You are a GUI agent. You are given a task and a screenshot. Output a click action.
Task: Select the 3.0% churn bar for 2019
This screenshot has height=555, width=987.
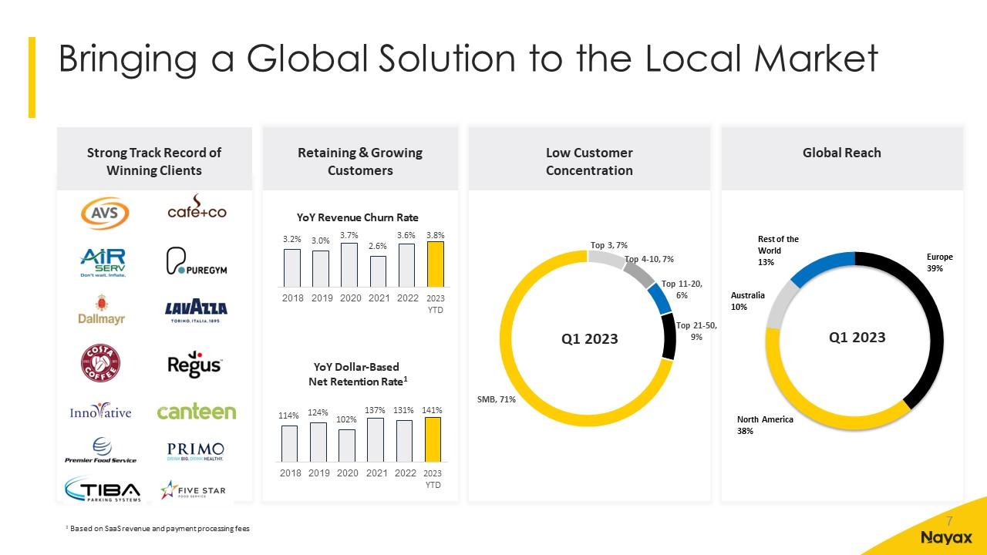click(x=321, y=268)
